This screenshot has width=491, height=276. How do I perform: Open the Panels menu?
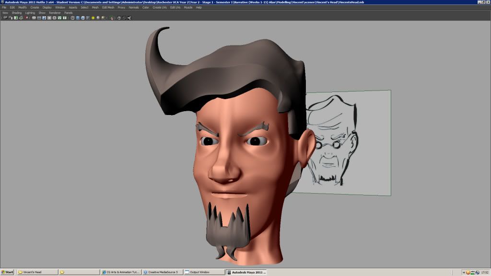tap(68, 13)
